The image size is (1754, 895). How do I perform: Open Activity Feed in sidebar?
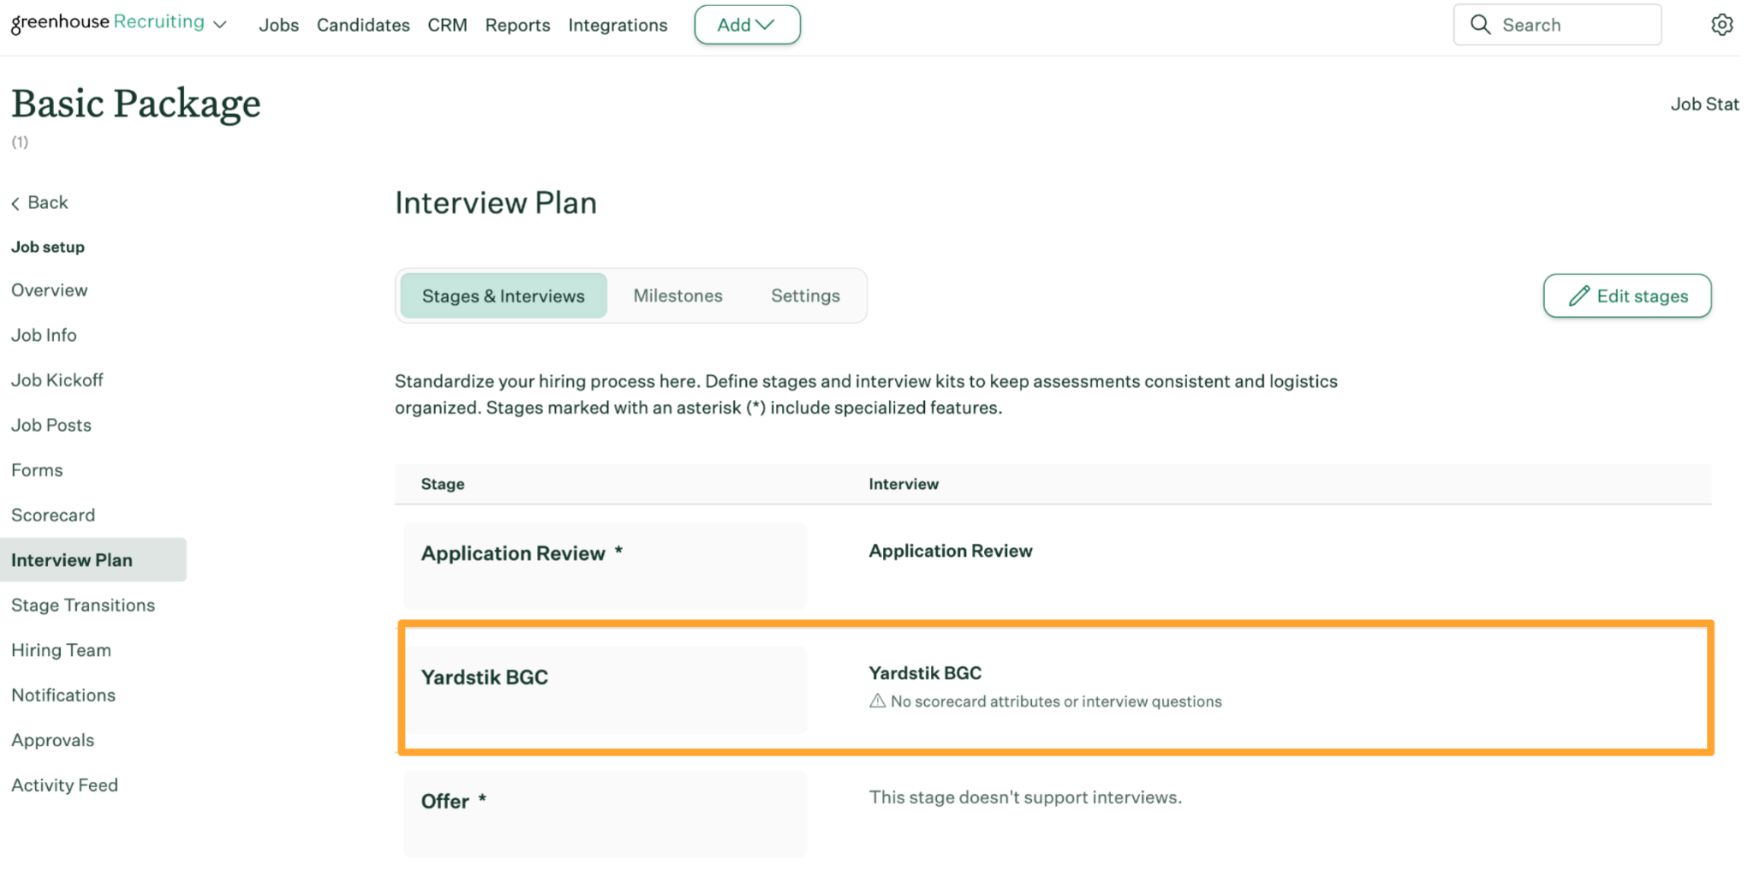(64, 785)
